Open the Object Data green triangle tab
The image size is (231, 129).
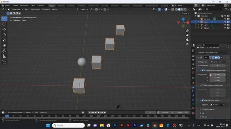click(193, 104)
